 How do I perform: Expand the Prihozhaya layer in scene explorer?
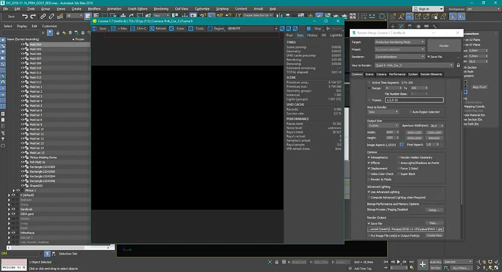click(x=9, y=233)
